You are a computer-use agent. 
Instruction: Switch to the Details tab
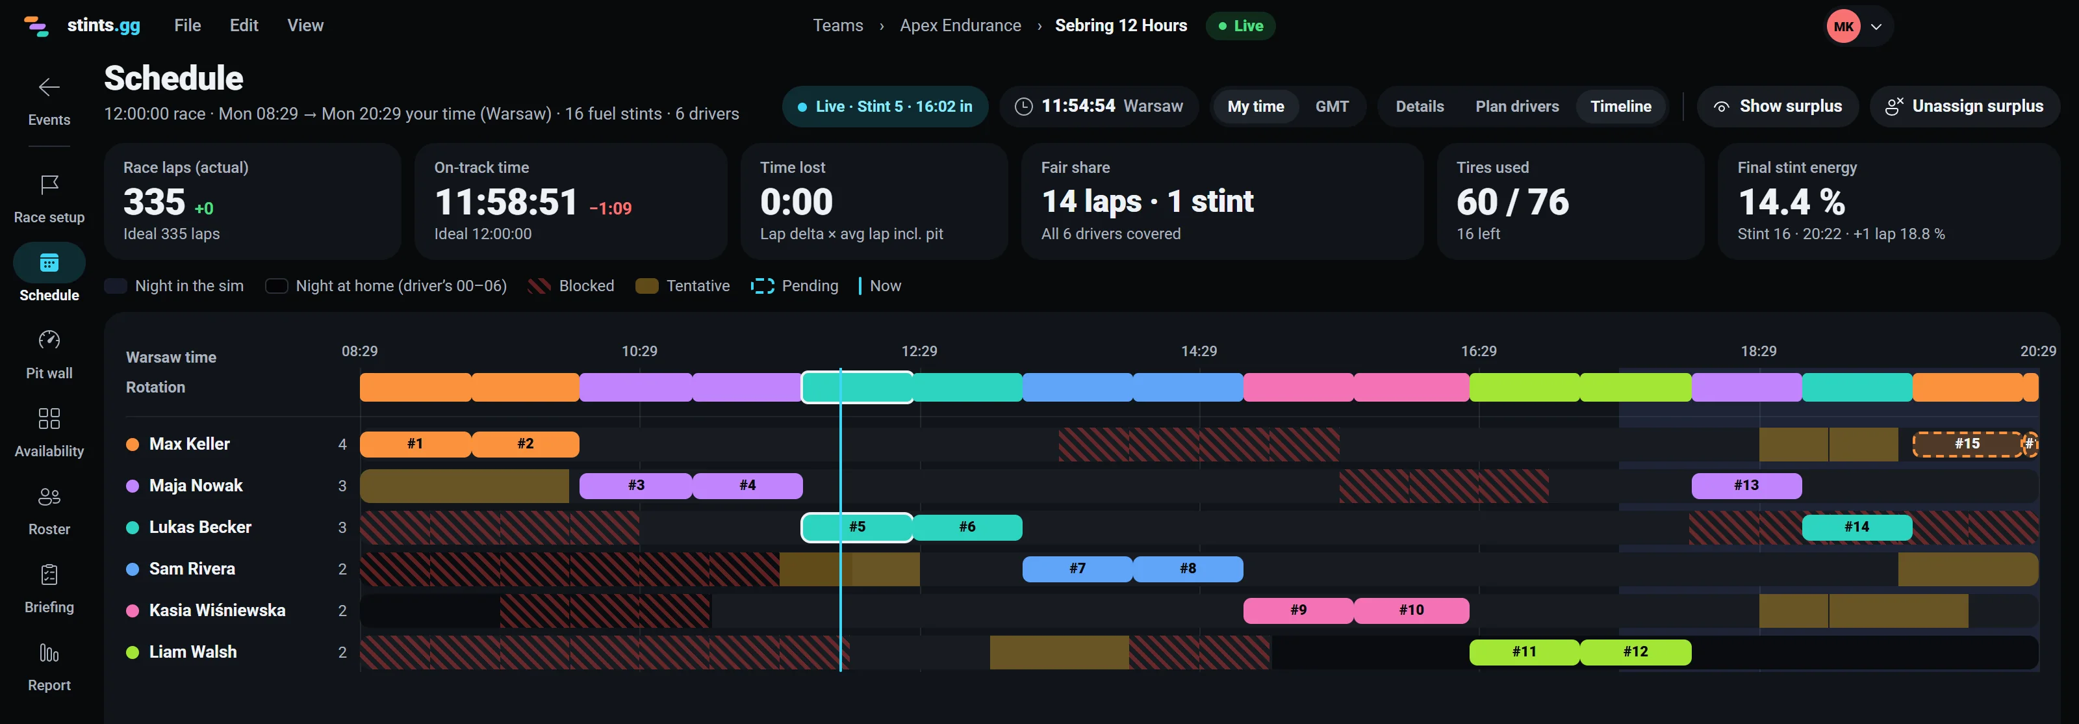[x=1420, y=107]
